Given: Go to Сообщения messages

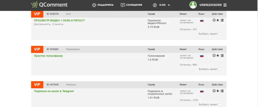Looking at the screenshot, I should point(131,5).
